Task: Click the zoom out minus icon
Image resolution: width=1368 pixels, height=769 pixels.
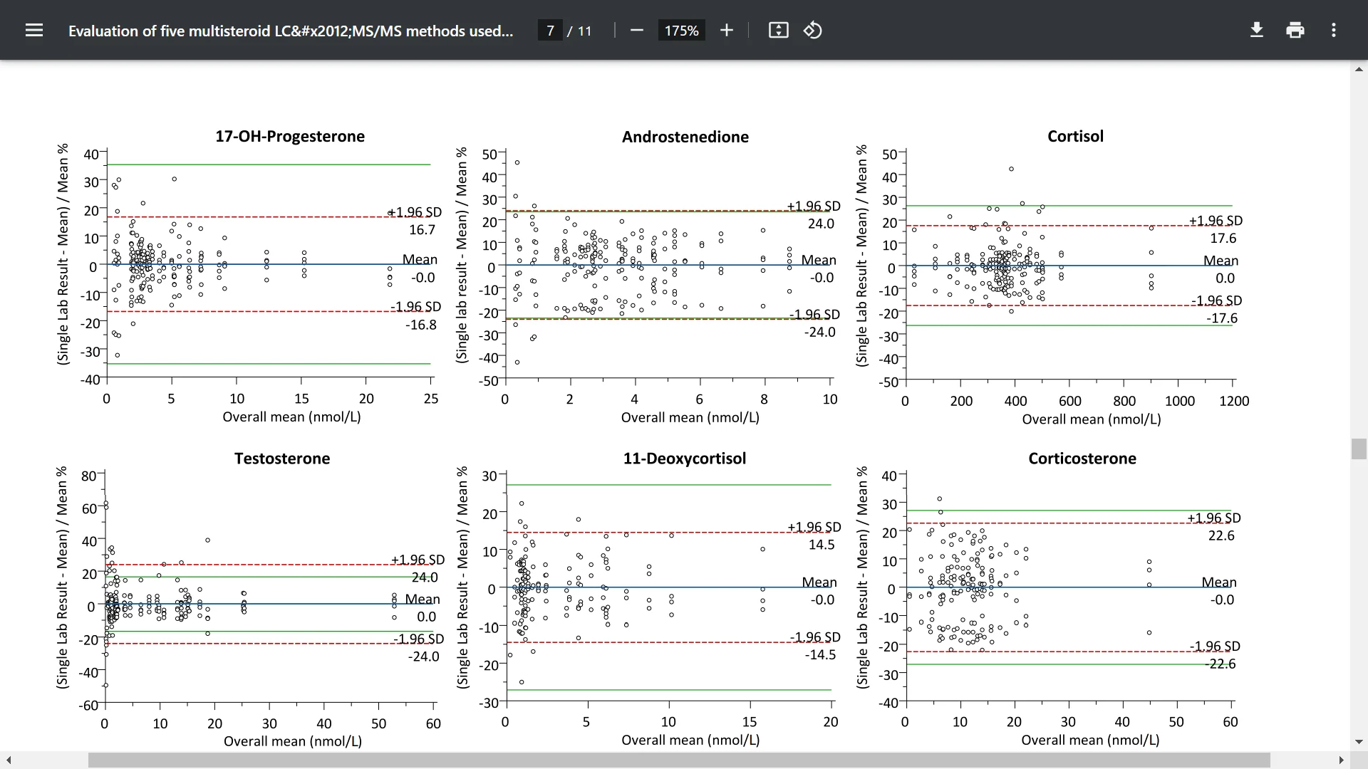Action: pyautogui.click(x=637, y=30)
